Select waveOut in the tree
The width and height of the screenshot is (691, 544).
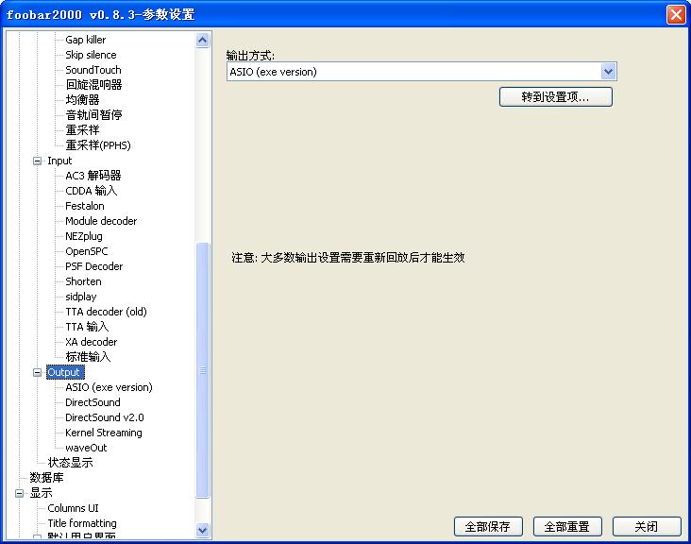(86, 448)
